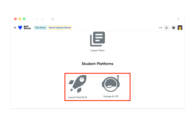The image size is (195, 122).
Task: Click the Tyler username
Action: click(160, 28)
